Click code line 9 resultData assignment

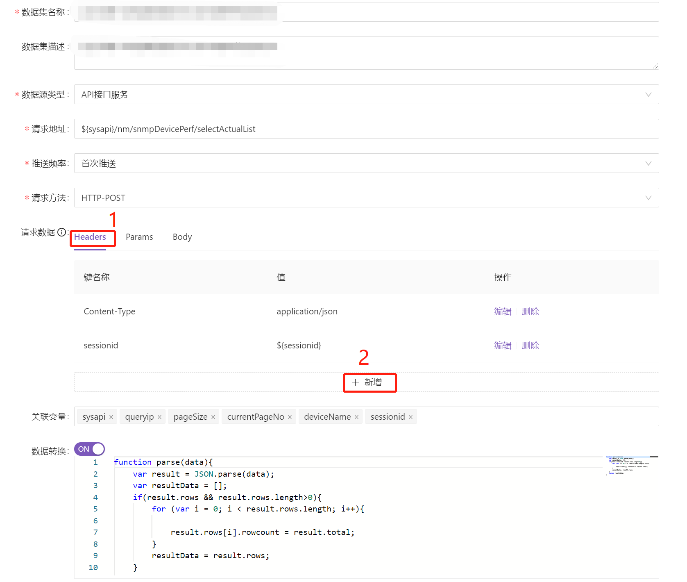(x=210, y=556)
